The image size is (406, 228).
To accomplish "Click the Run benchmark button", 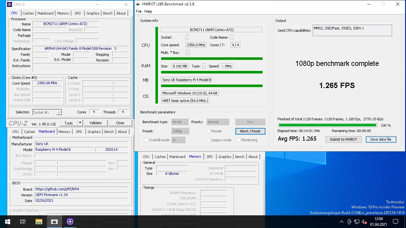I will pos(250,122).
